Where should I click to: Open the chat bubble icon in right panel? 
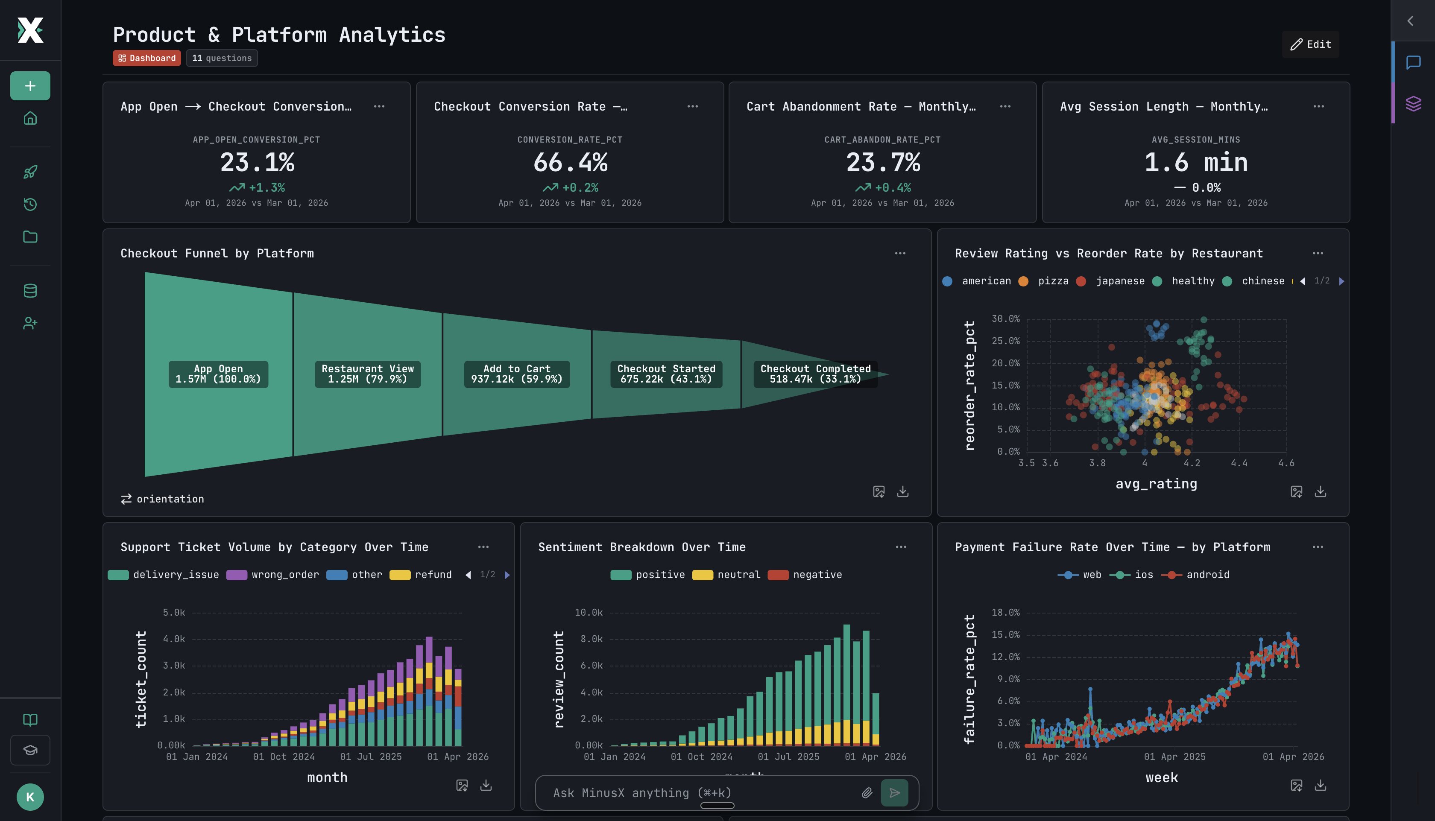tap(1413, 62)
